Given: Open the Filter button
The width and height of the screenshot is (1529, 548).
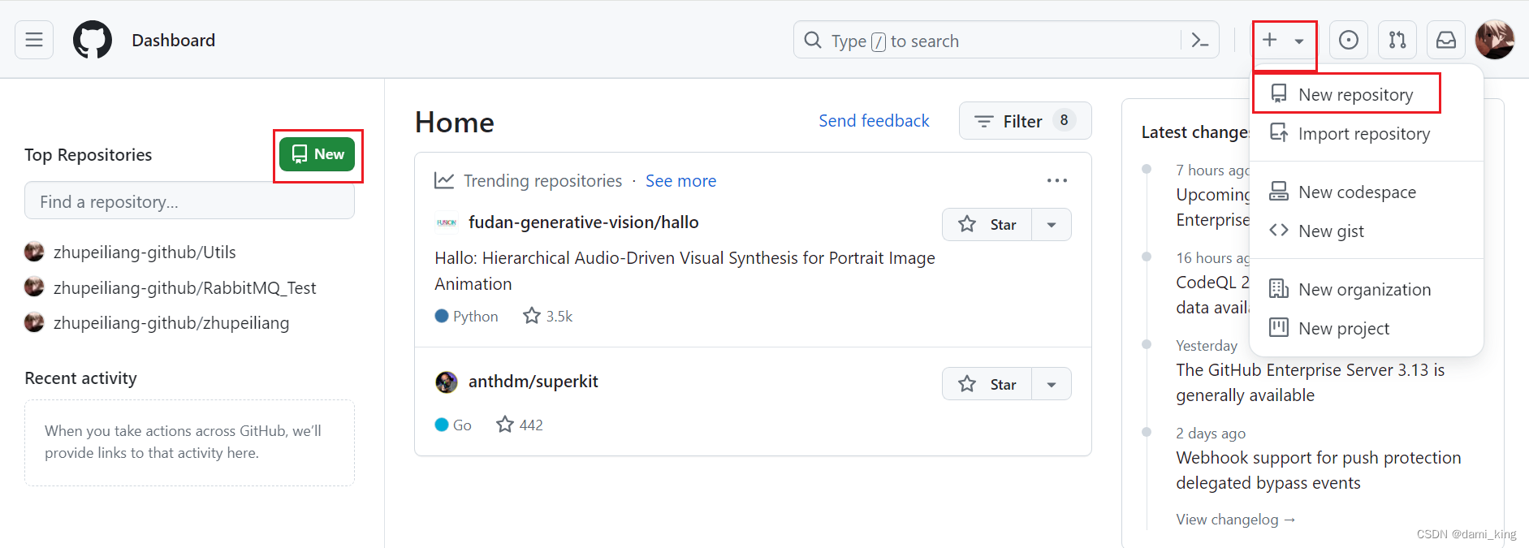Looking at the screenshot, I should click(x=1025, y=120).
